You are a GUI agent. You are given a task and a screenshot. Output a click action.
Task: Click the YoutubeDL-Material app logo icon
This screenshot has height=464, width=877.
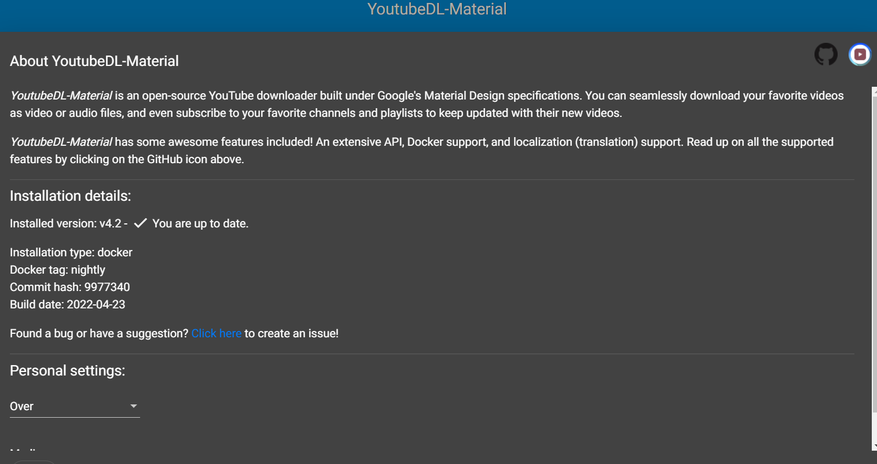(860, 54)
